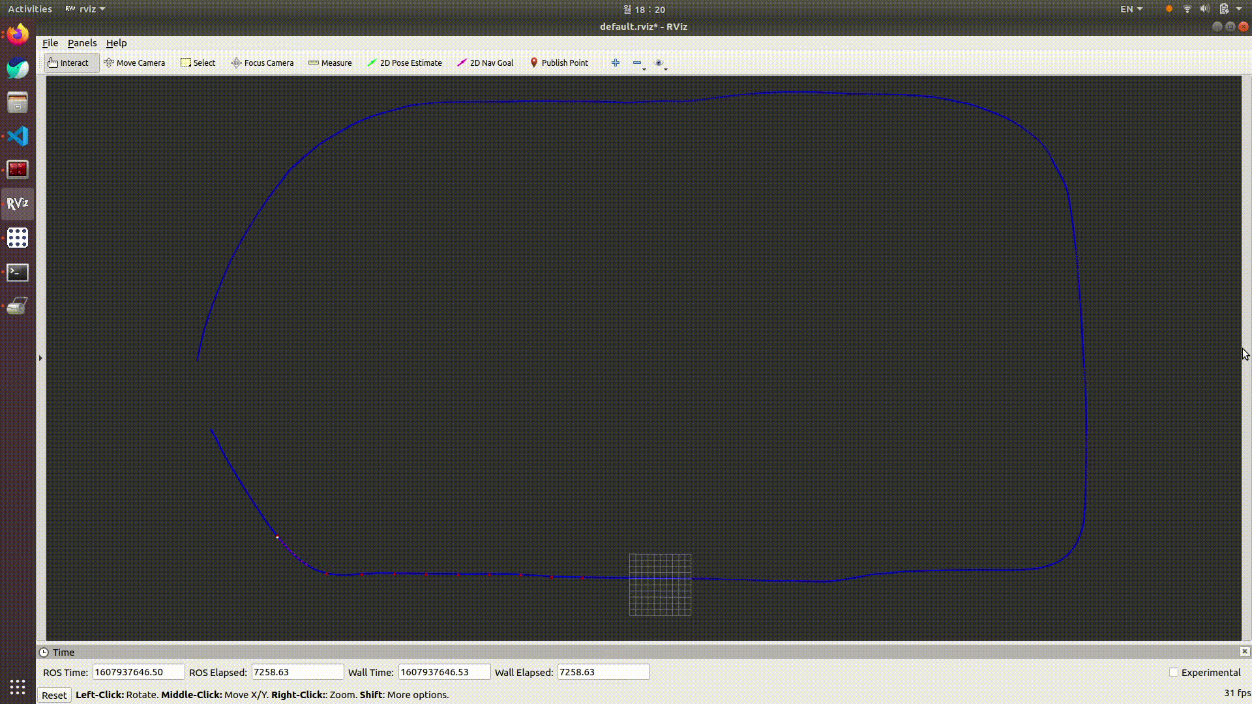1252x704 pixels.
Task: Activate the Select tool
Action: click(198, 63)
